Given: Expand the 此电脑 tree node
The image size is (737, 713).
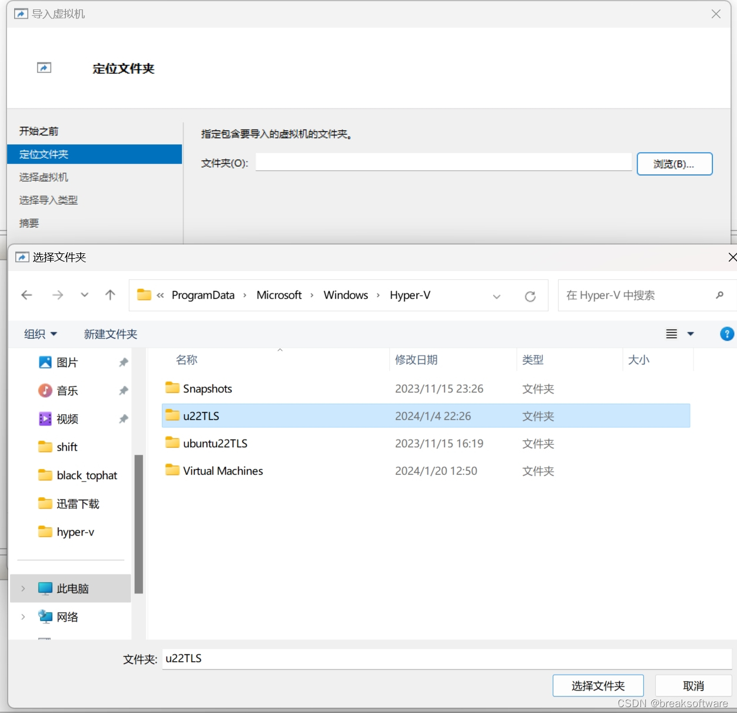Looking at the screenshot, I should pos(23,589).
